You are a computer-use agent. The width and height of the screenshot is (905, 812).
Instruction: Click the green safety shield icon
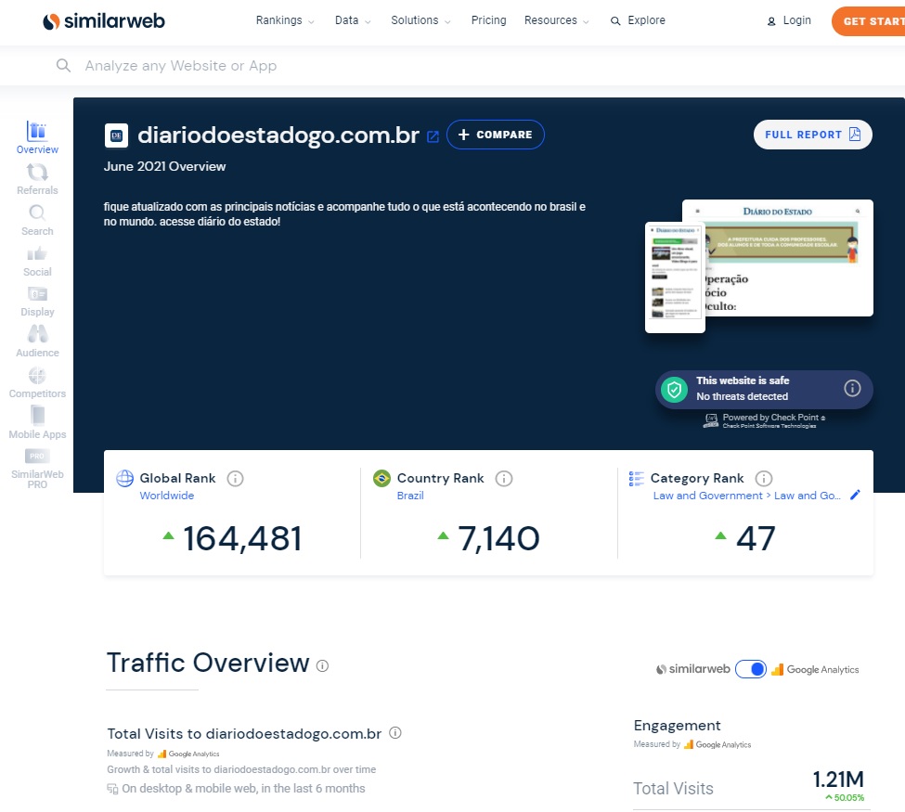(674, 390)
